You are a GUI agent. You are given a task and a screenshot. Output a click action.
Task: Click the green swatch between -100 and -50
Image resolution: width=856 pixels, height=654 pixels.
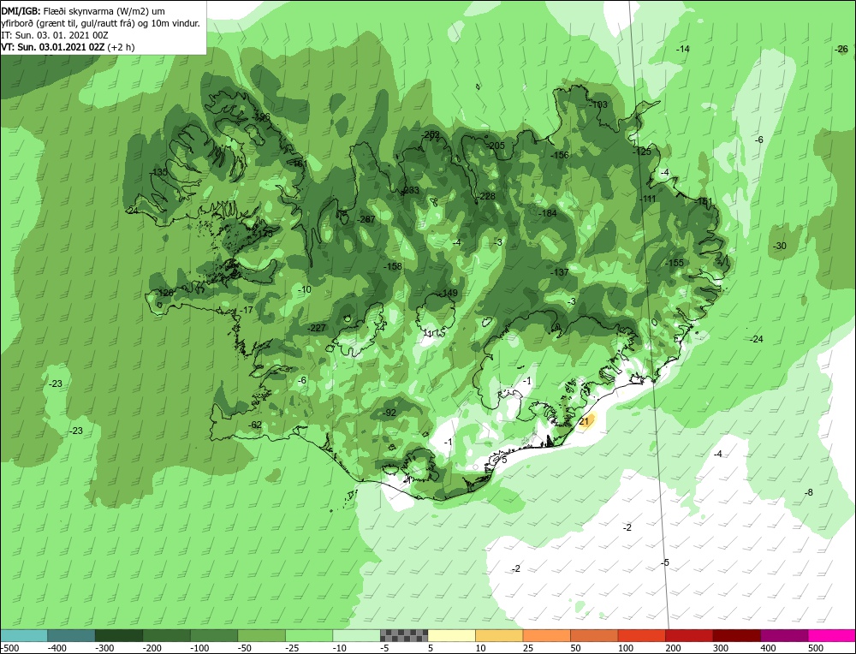click(x=213, y=635)
